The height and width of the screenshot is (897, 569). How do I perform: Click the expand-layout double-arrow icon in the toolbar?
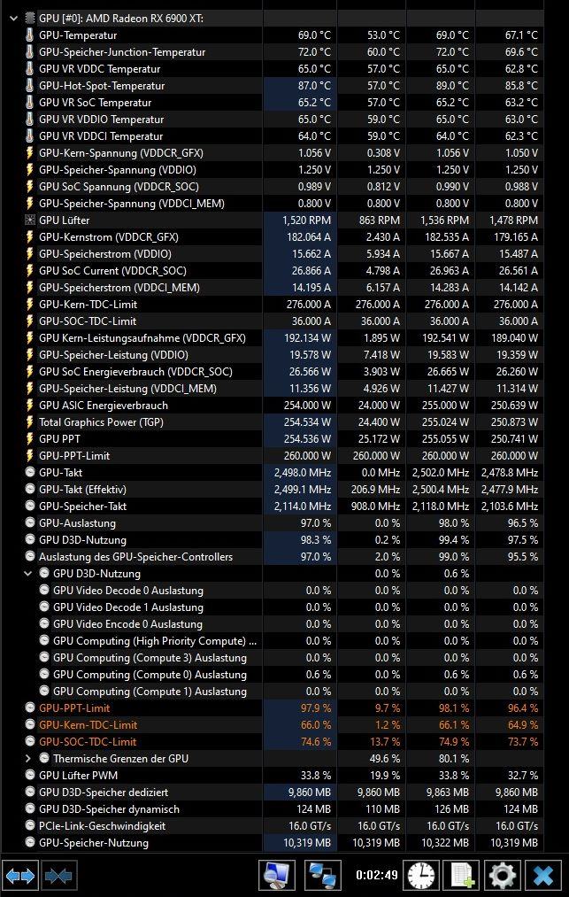20,875
